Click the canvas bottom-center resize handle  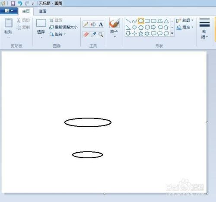pyautogui.click(x=105, y=194)
